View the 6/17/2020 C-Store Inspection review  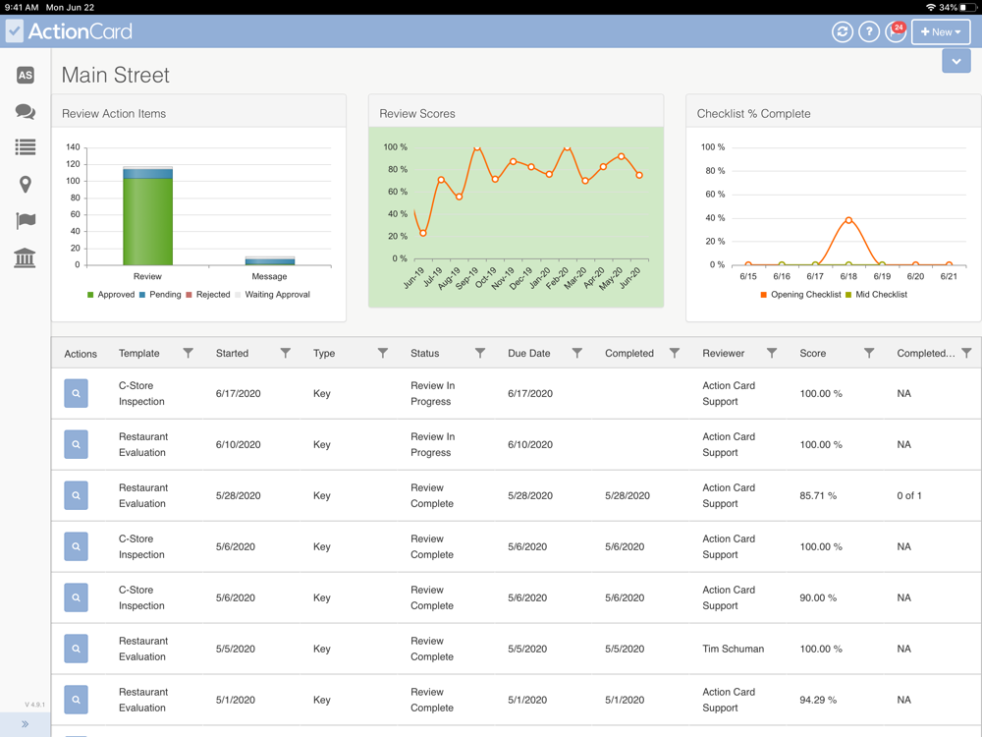click(x=76, y=394)
